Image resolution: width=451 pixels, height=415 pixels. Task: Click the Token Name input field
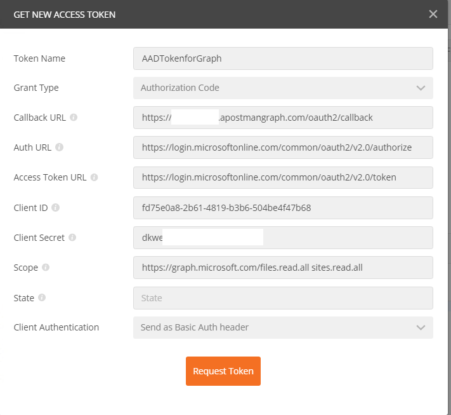click(283, 58)
